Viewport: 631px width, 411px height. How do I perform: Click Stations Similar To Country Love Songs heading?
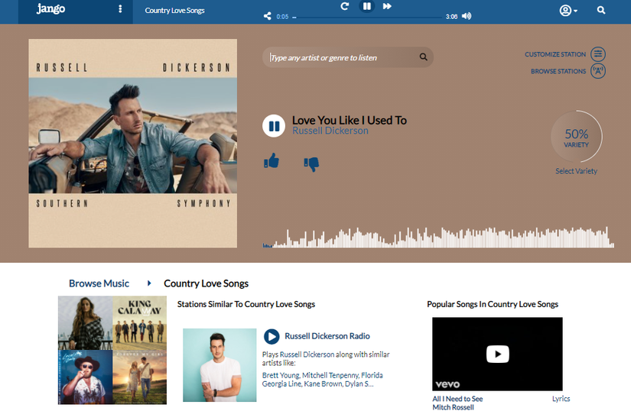coord(246,305)
